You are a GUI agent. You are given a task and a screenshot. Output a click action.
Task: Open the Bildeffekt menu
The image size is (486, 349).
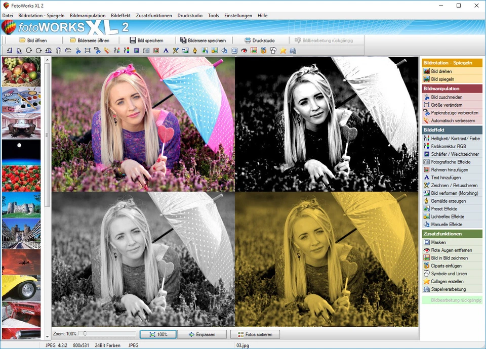(x=120, y=15)
